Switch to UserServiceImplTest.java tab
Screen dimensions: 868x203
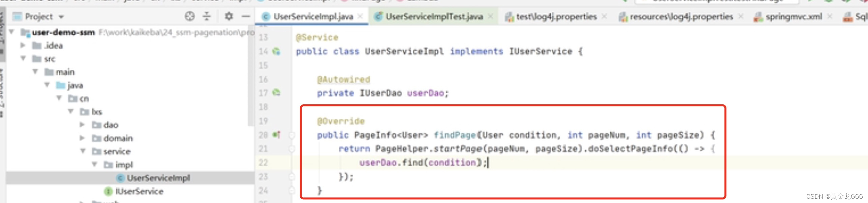point(434,17)
